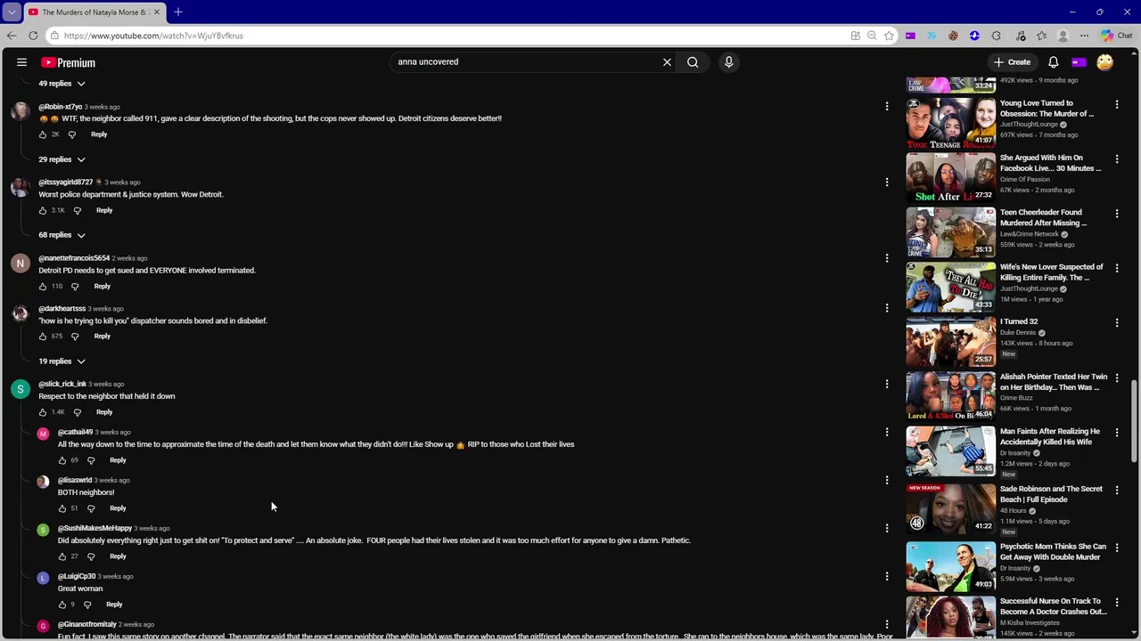Expand 19 replies thread
The image size is (1141, 641).
pos(62,361)
